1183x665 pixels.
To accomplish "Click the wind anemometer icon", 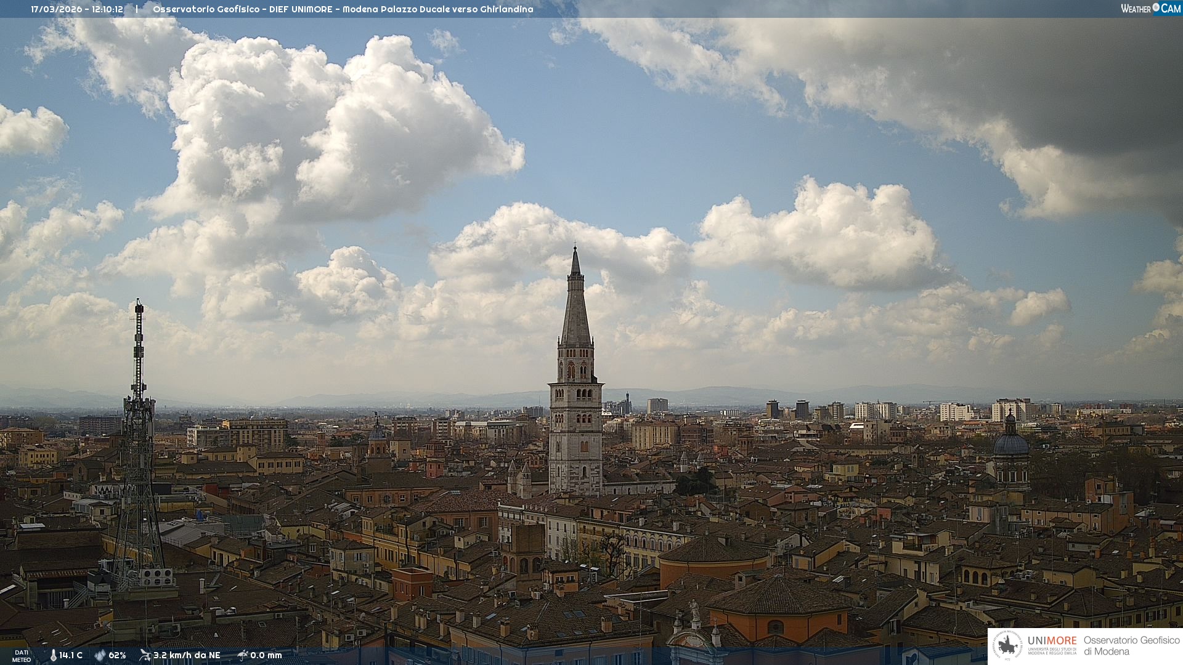I will pyautogui.click(x=145, y=655).
